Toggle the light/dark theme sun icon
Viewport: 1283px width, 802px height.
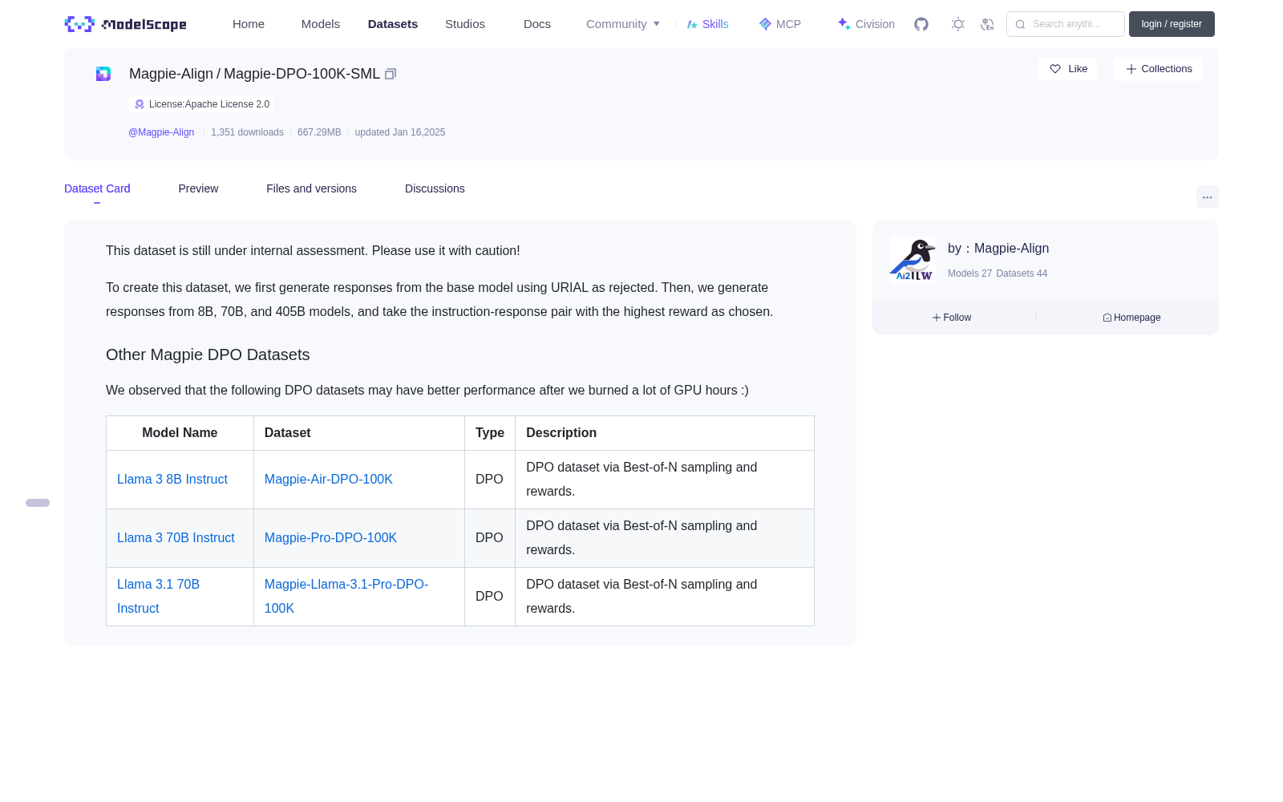pos(958,24)
